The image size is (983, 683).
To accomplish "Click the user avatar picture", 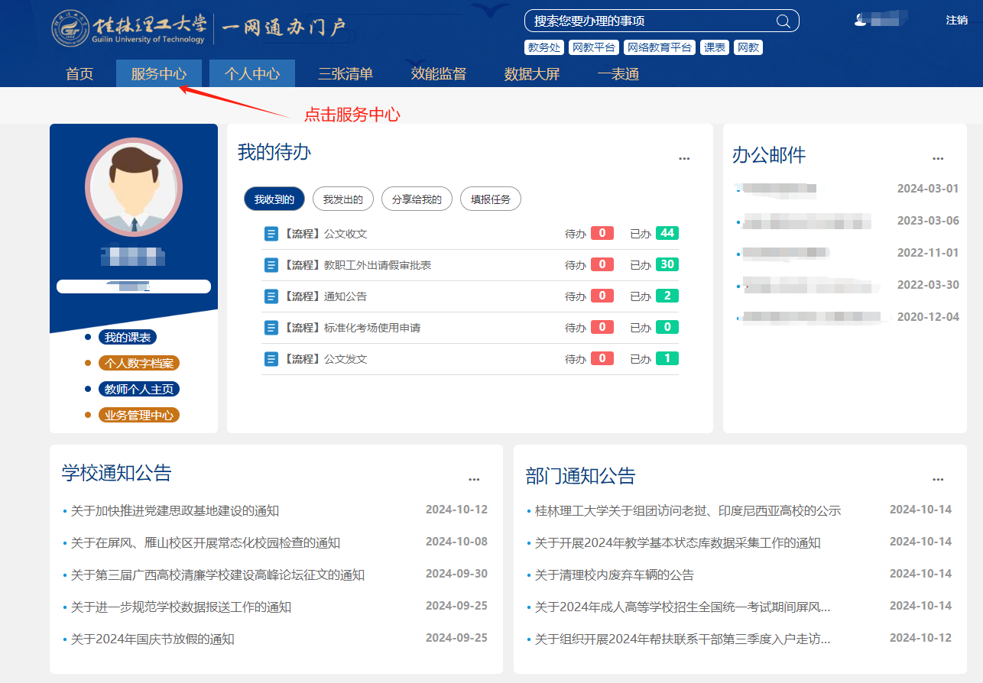I will [134, 187].
